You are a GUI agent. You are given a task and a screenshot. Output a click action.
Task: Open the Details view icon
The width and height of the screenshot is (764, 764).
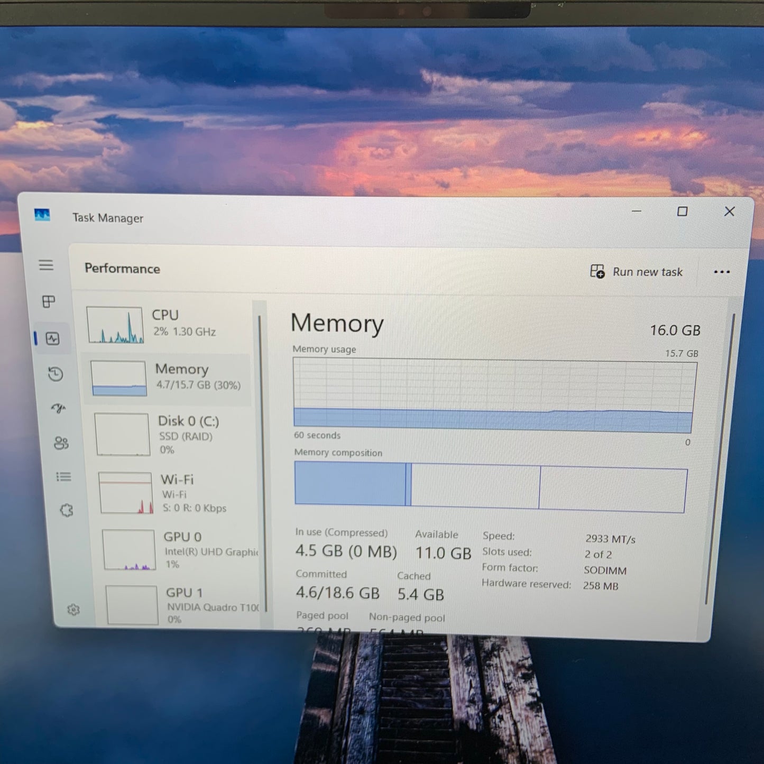pos(64,476)
